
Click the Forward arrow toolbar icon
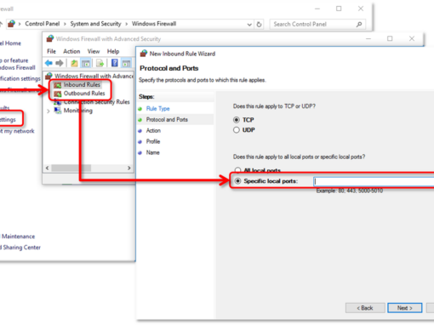[60, 63]
